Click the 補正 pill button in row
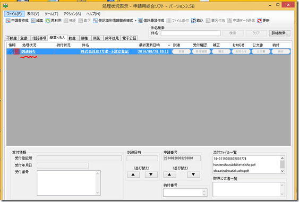The image size is (299, 202). click(221, 51)
